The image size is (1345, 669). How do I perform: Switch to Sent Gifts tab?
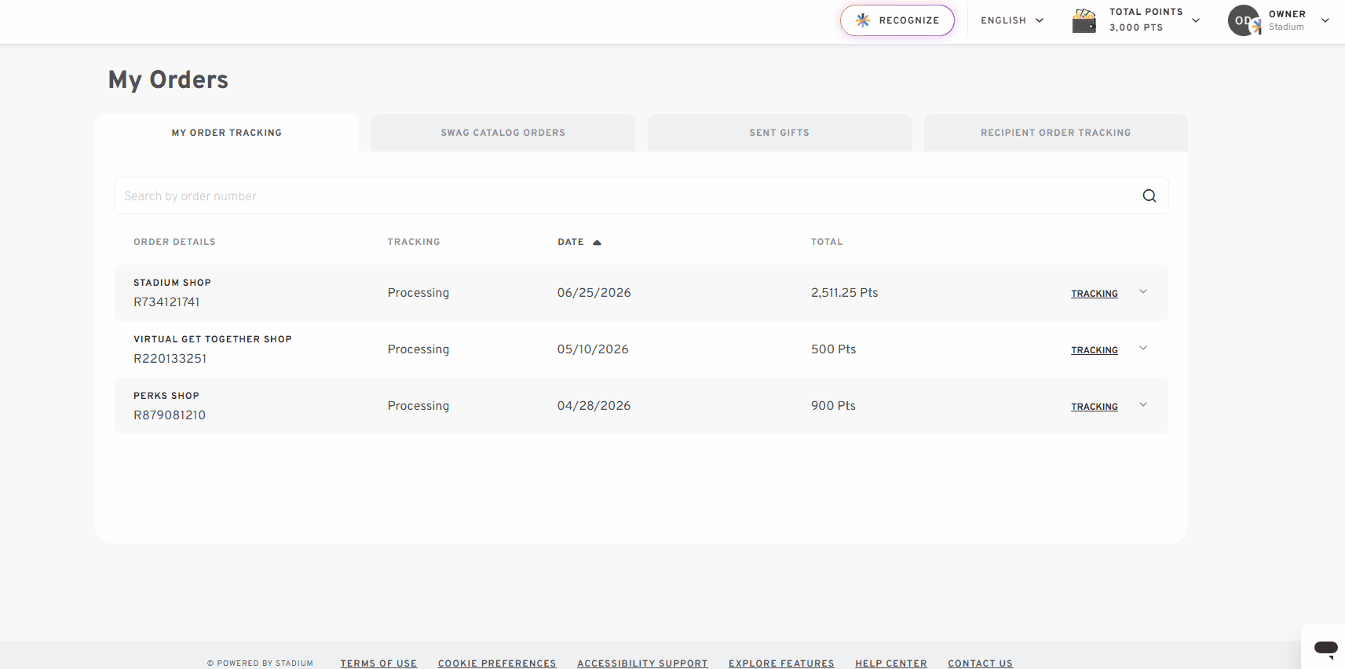pyautogui.click(x=780, y=133)
